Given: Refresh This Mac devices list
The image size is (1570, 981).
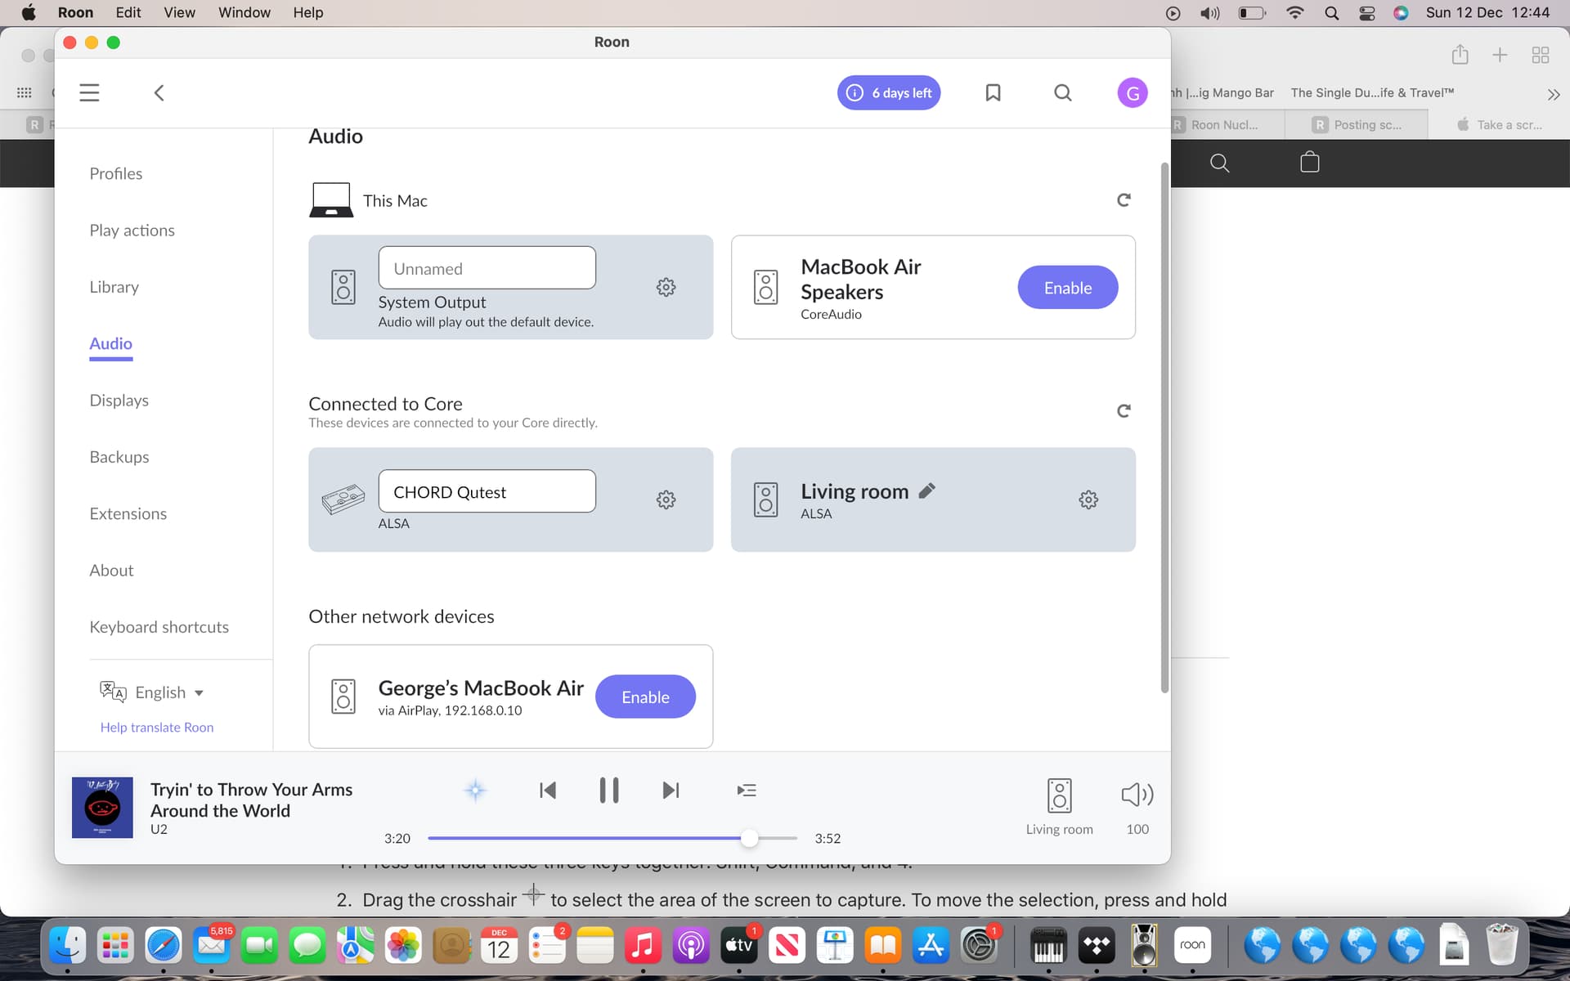Looking at the screenshot, I should click(1124, 200).
